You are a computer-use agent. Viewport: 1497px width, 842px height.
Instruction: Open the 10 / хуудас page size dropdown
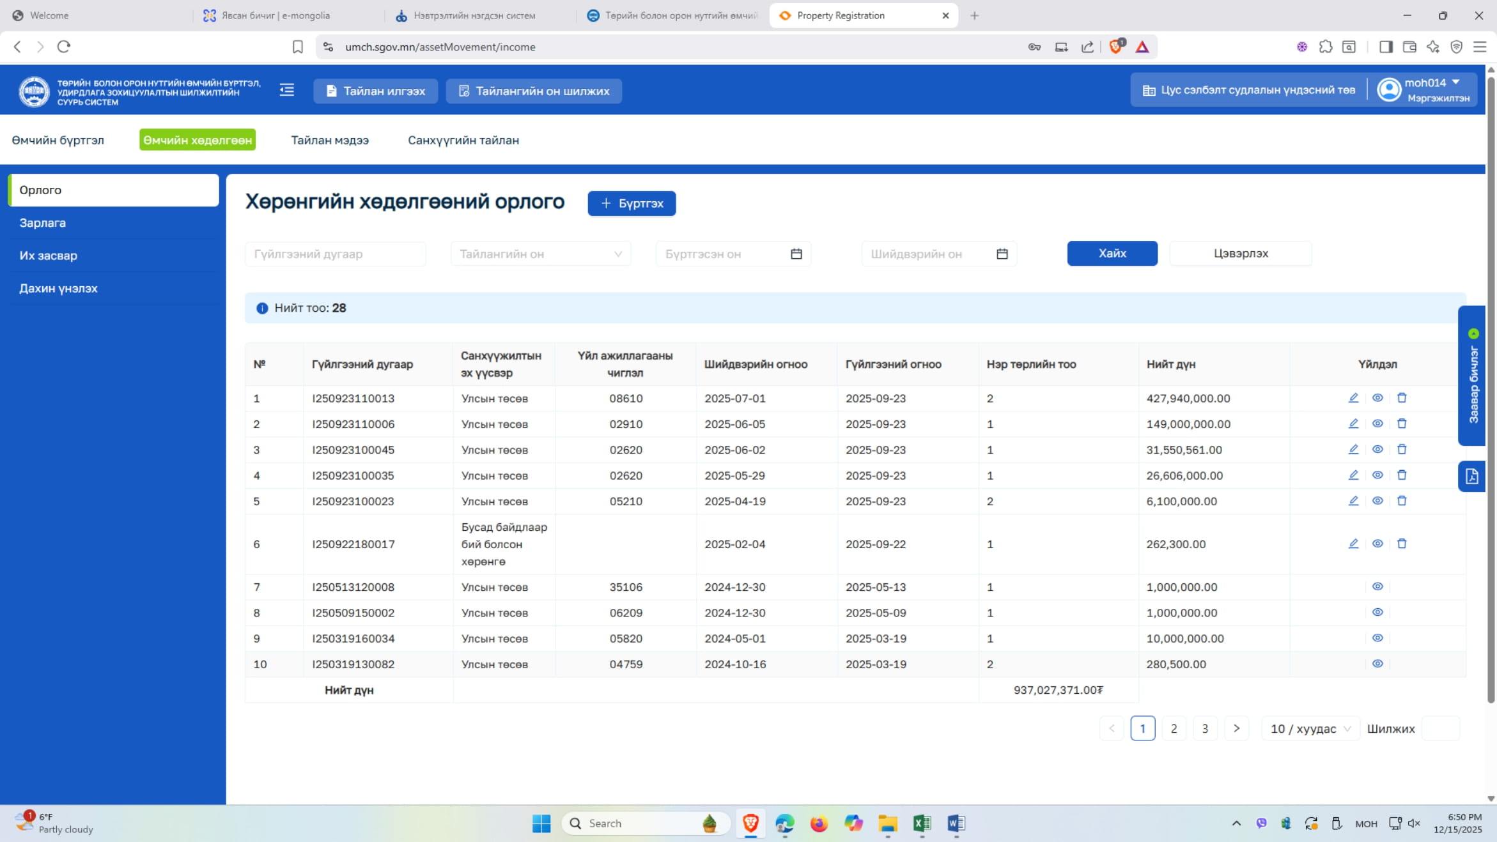click(1310, 729)
